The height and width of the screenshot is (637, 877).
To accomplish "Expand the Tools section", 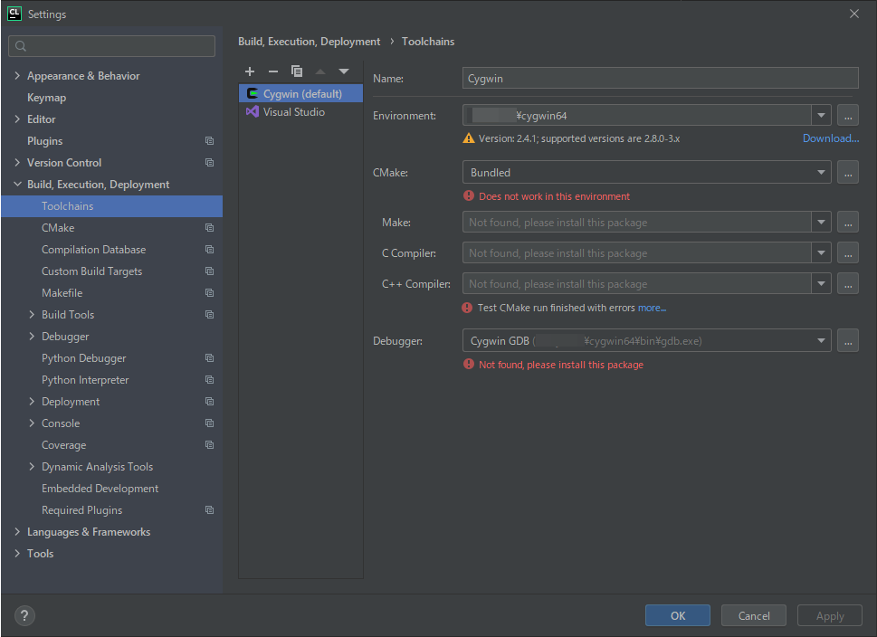I will pos(17,553).
